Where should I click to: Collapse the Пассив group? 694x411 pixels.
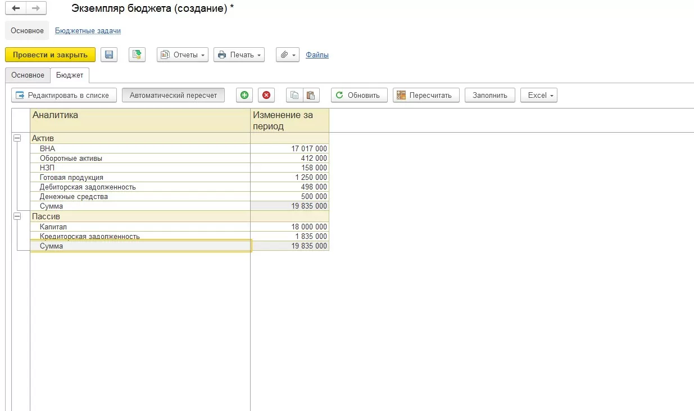17,216
